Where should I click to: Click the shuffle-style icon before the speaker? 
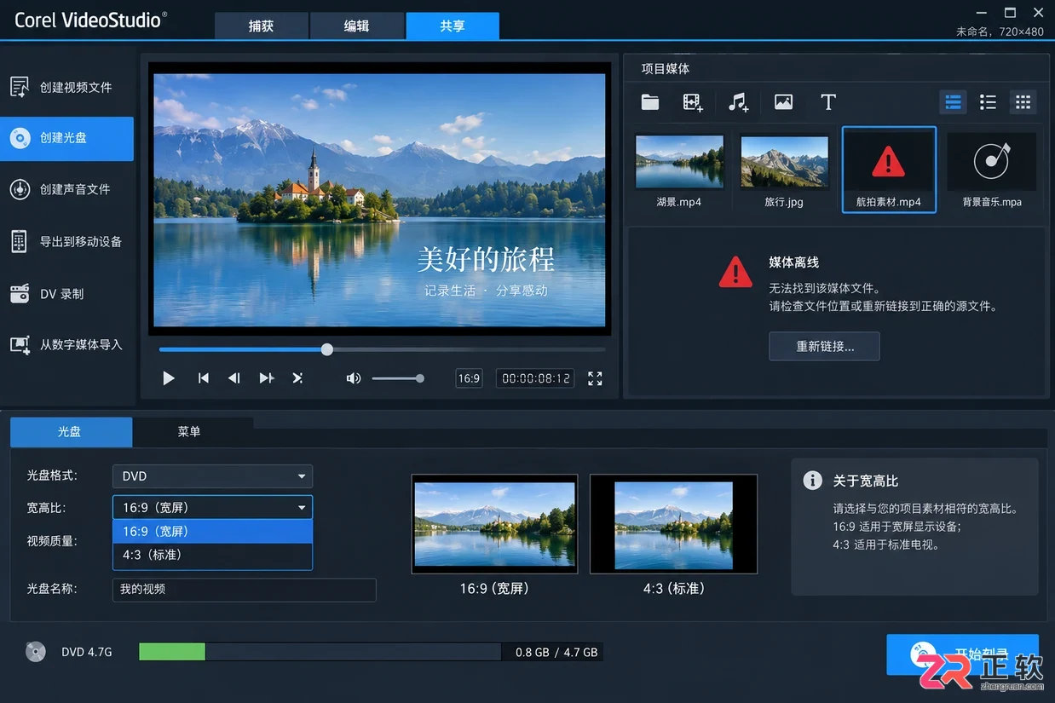(297, 378)
